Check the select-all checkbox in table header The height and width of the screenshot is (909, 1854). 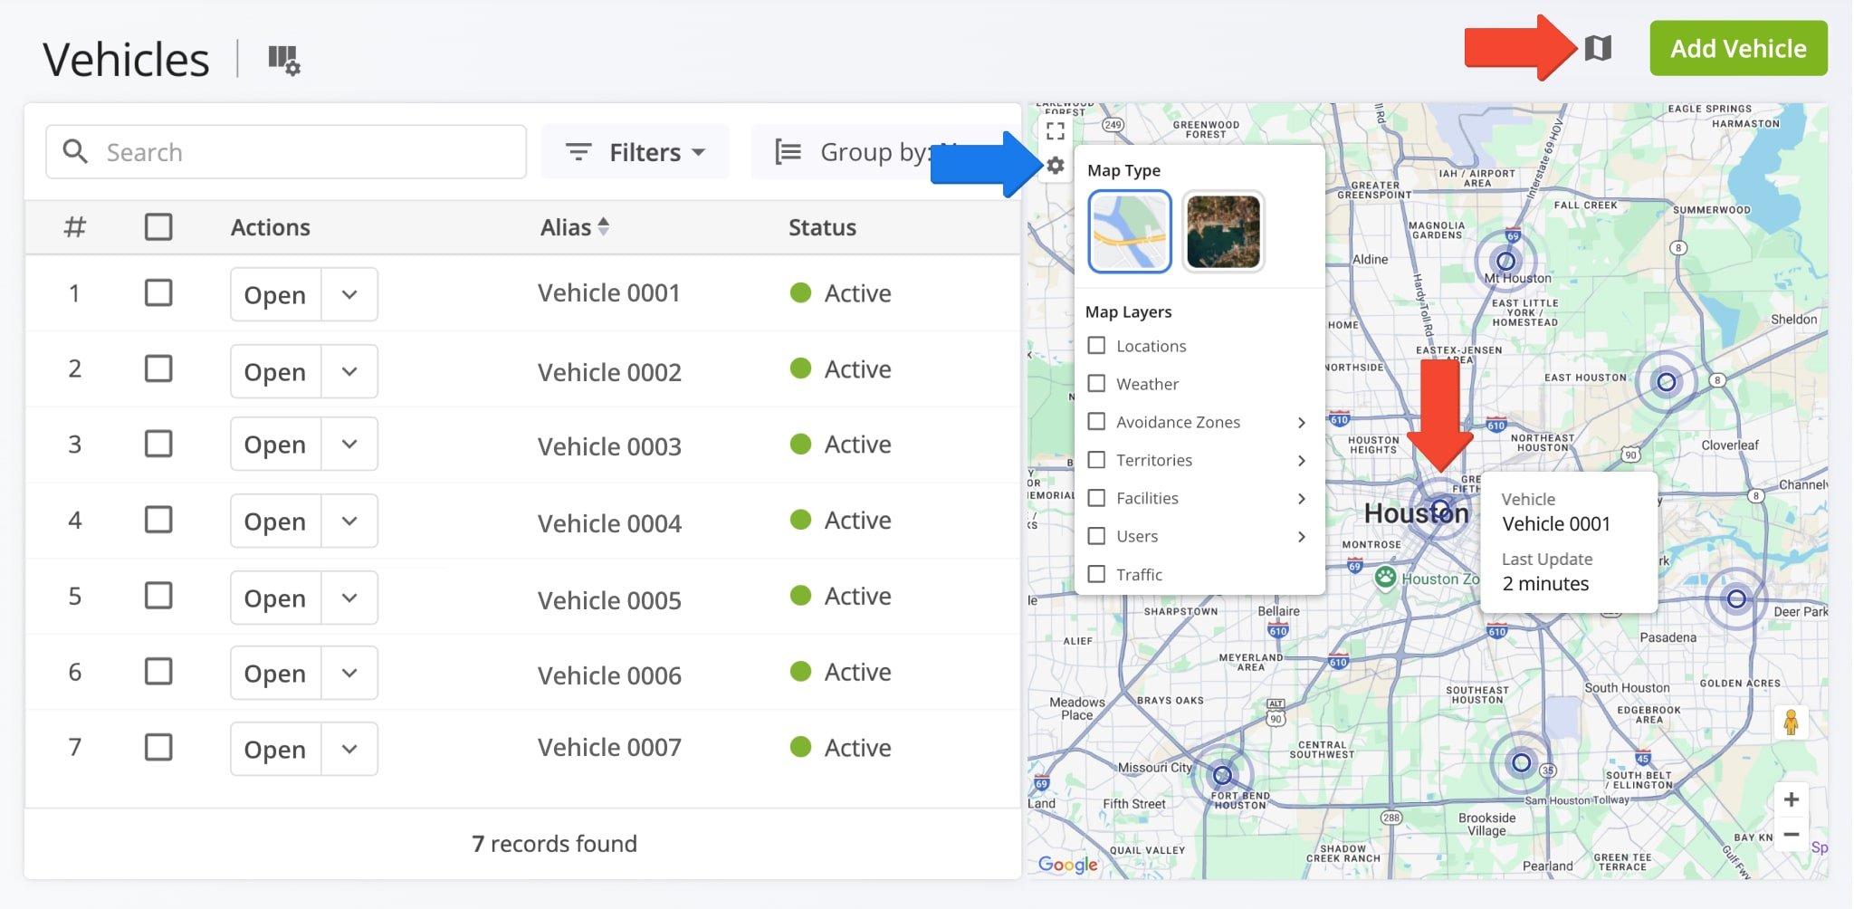point(158,226)
